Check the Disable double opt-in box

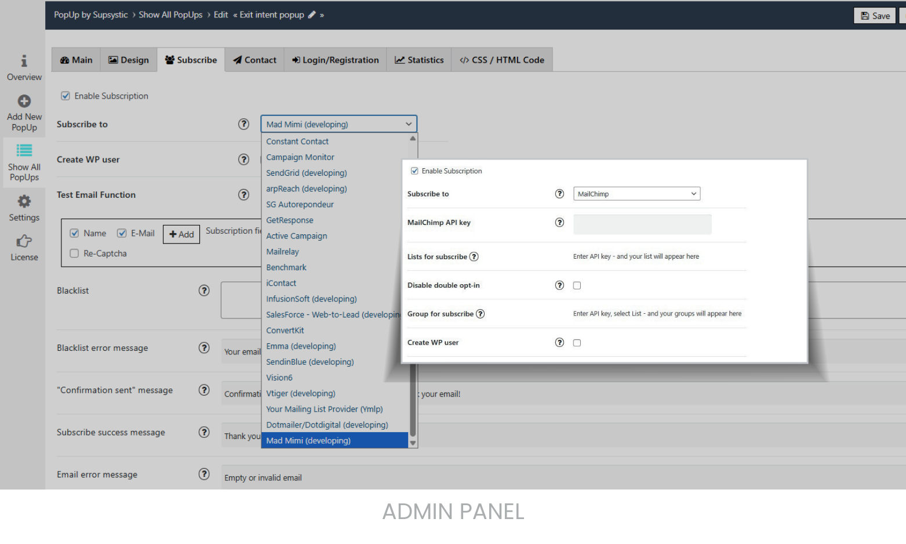tap(577, 285)
